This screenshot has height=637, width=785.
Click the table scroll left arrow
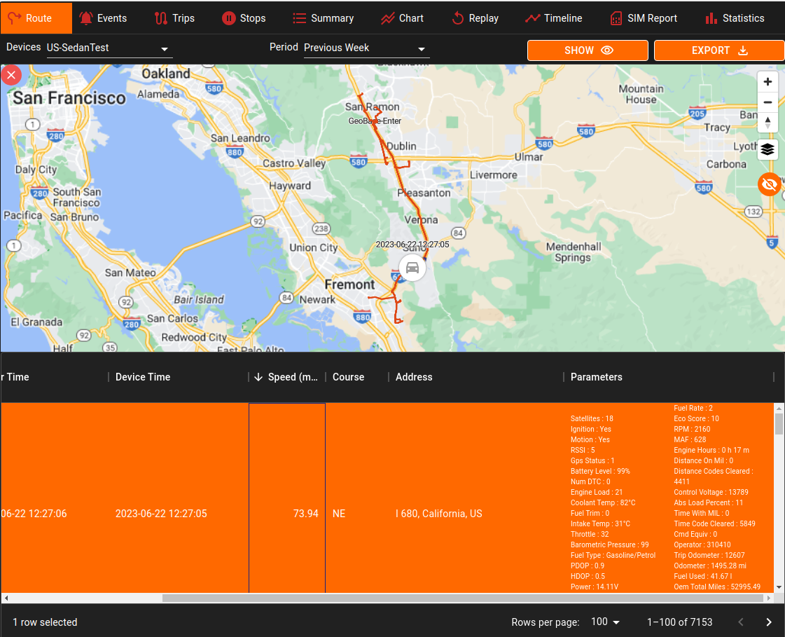6,598
